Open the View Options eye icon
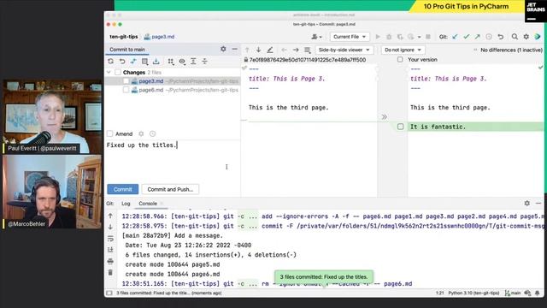 pyautogui.click(x=182, y=62)
